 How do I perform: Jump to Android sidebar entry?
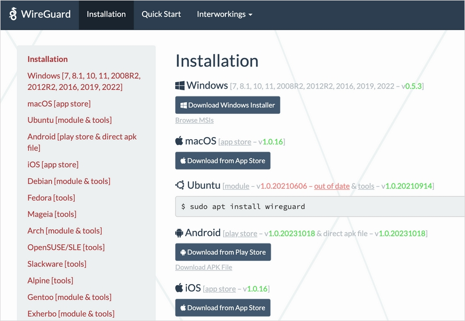pyautogui.click(x=82, y=142)
